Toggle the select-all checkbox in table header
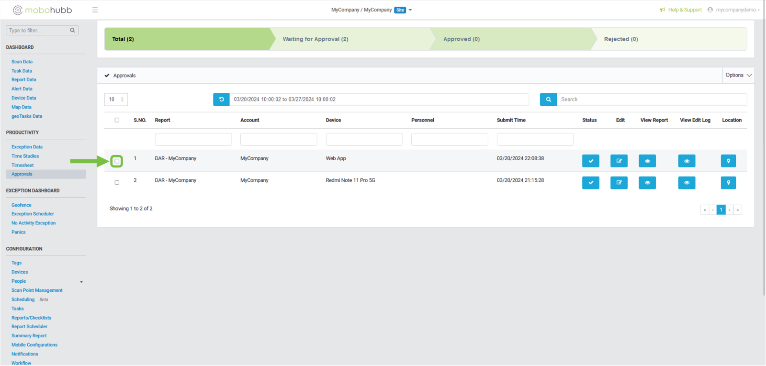Image resolution: width=766 pixels, height=366 pixels. tap(117, 120)
